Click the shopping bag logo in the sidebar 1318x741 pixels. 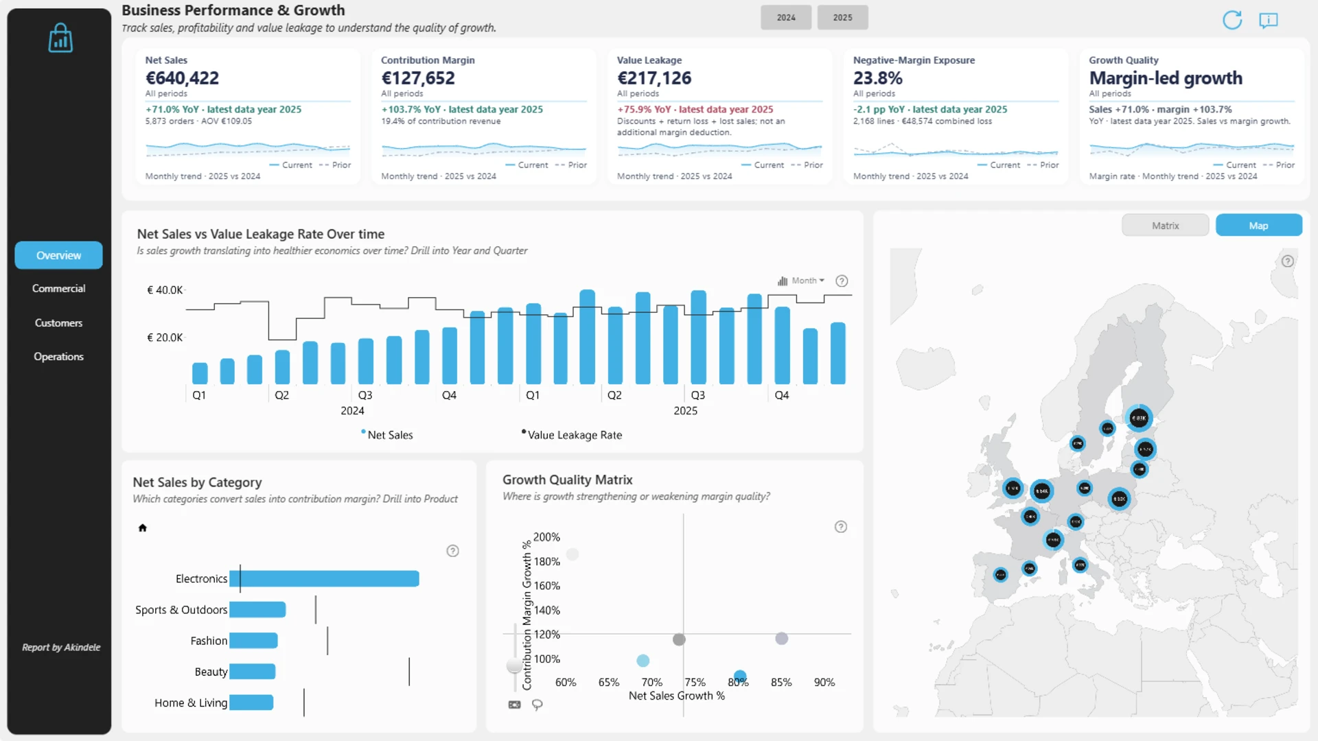(60, 38)
